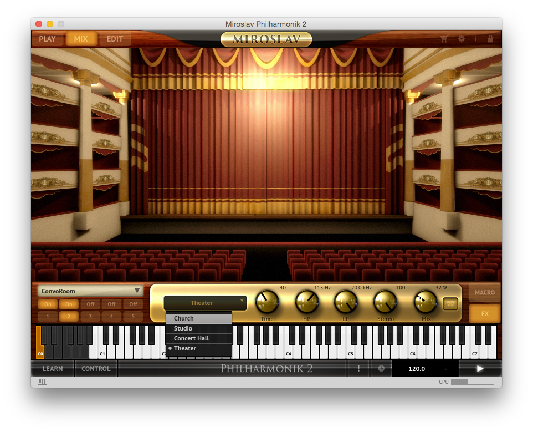Enable effect slot 3

90,304
